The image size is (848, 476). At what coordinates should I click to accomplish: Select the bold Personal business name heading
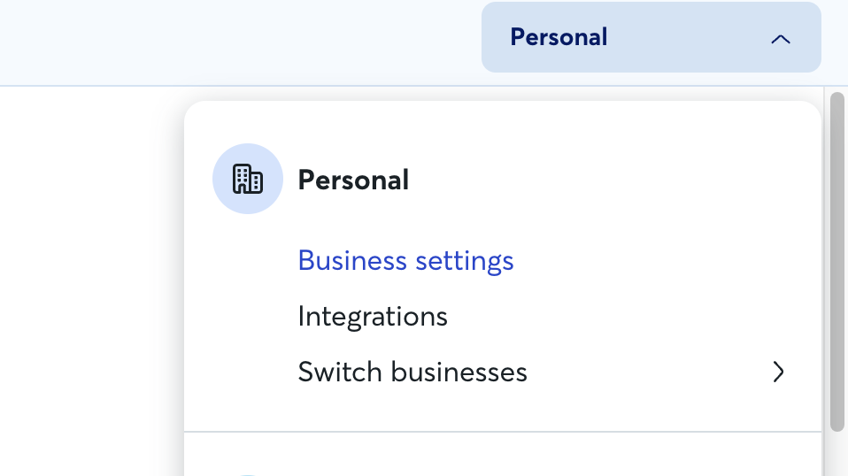[353, 180]
